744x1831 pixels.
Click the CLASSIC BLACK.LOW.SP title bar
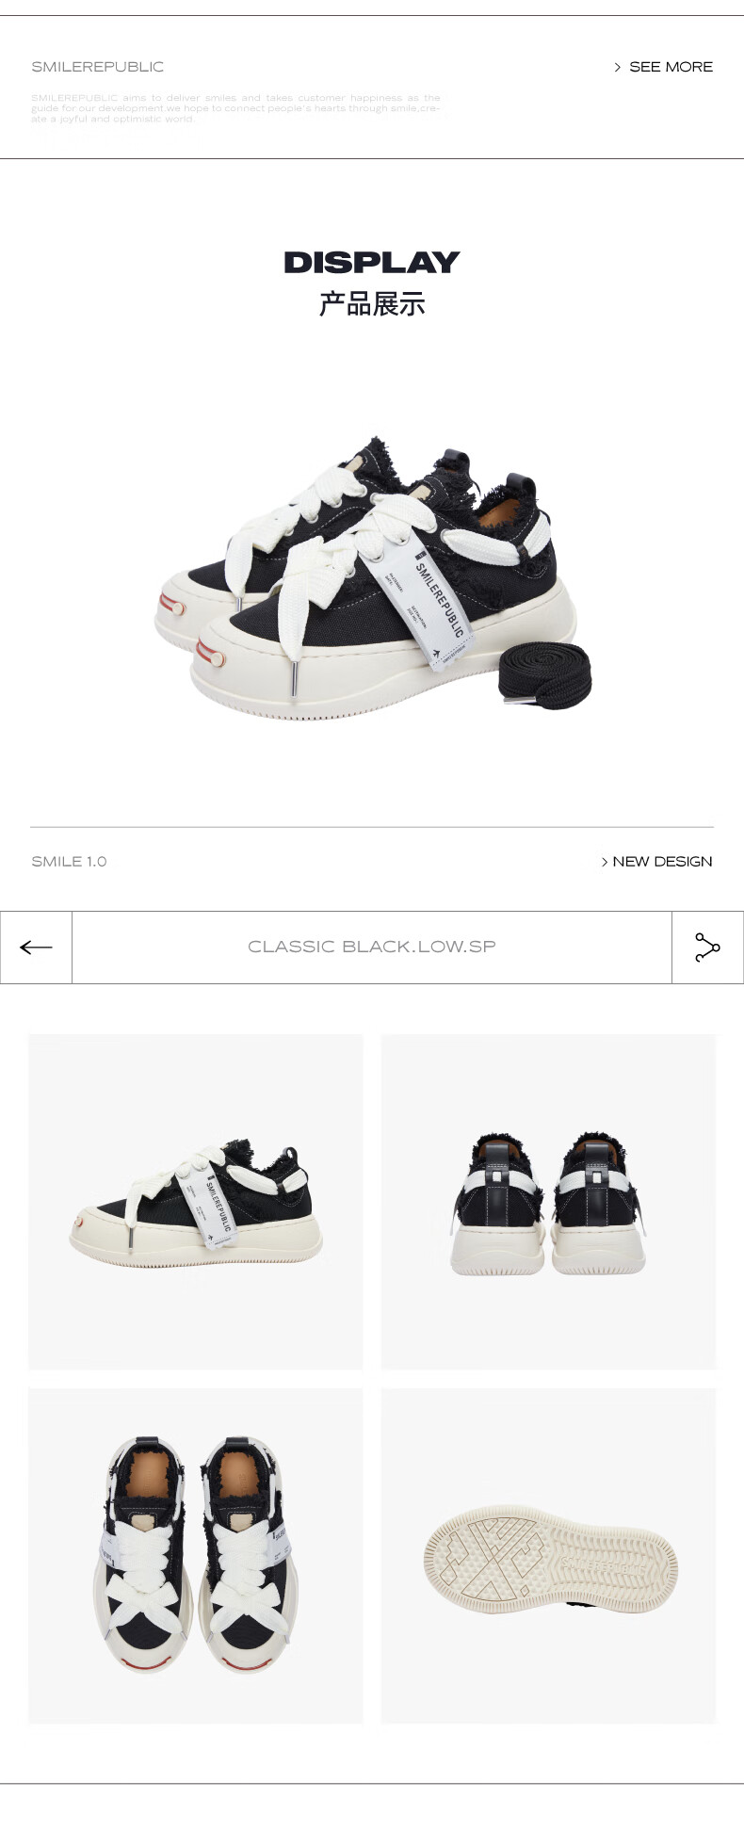[x=372, y=947]
